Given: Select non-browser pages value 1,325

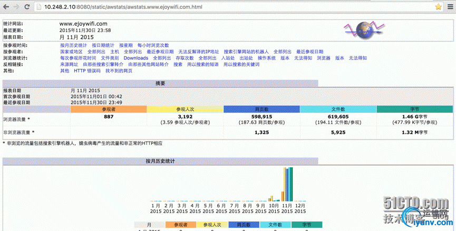Looking at the screenshot, I should click(x=261, y=132).
